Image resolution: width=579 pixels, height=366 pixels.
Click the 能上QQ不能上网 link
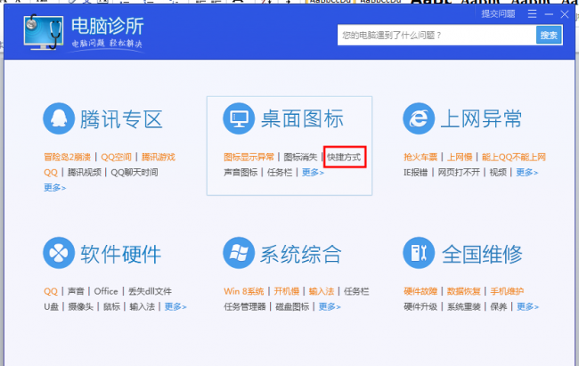coord(514,157)
